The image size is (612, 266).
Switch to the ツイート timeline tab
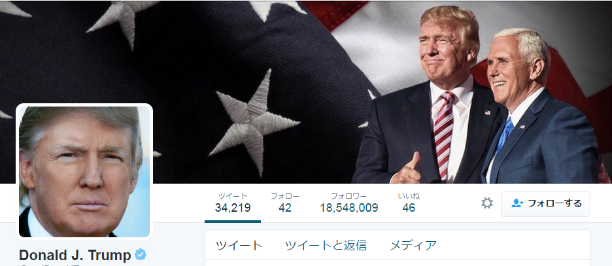point(239,245)
